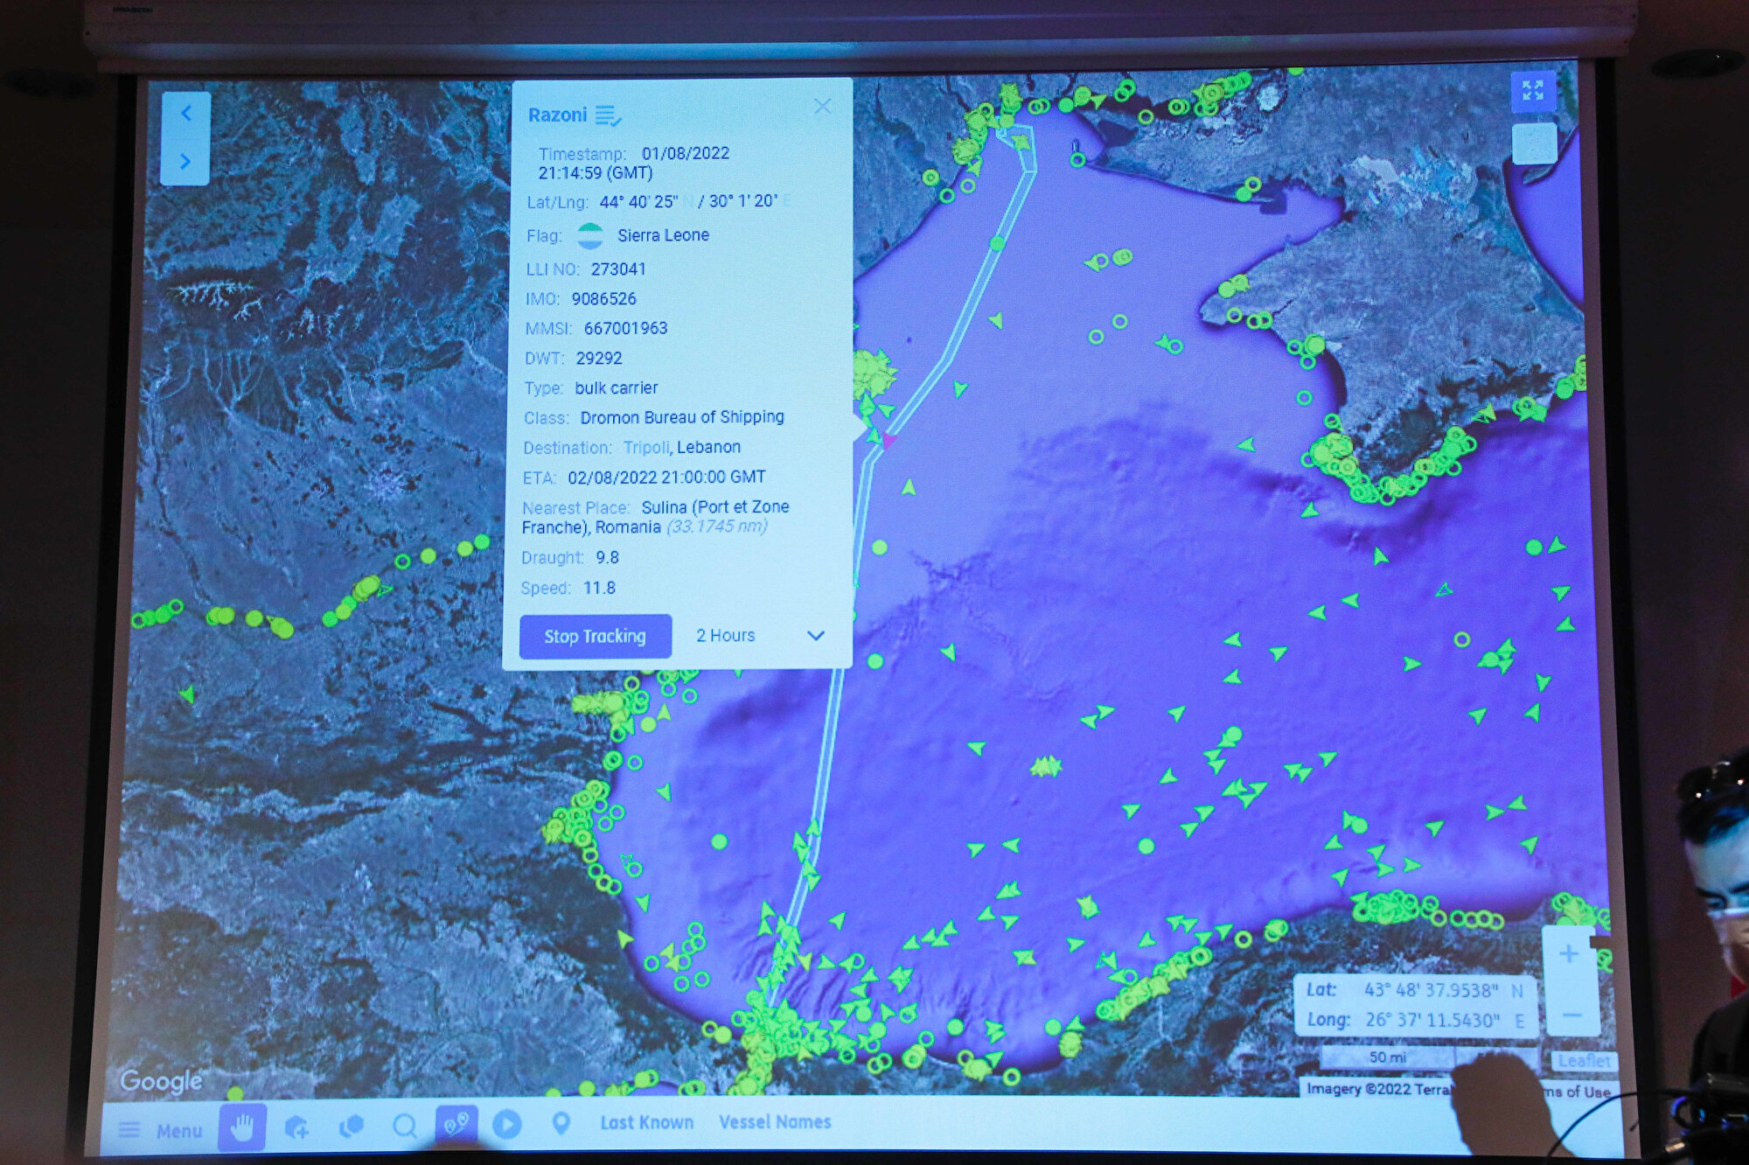Zoom in with the plus button
1749x1165 pixels.
click(1569, 953)
